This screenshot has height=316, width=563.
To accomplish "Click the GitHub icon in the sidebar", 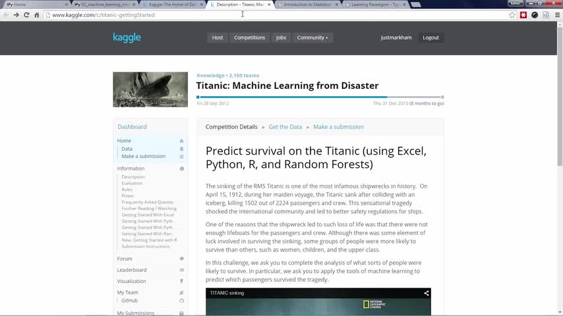I will click(182, 301).
